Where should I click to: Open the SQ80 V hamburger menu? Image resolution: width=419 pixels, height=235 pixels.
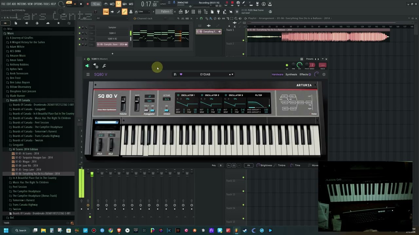pyautogui.click(x=88, y=74)
